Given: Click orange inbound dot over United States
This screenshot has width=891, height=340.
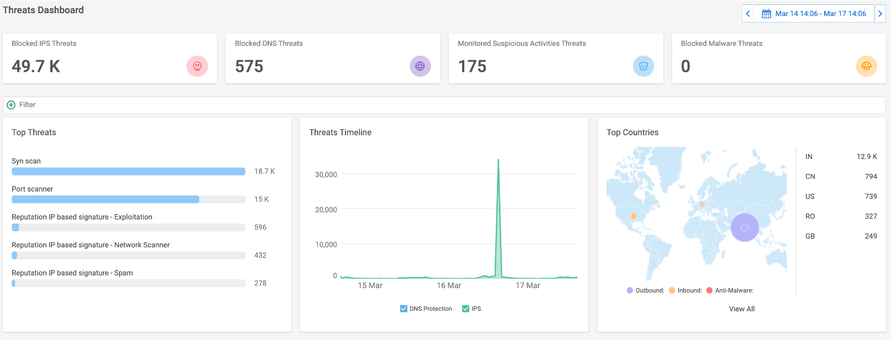Looking at the screenshot, I should click(x=633, y=216).
